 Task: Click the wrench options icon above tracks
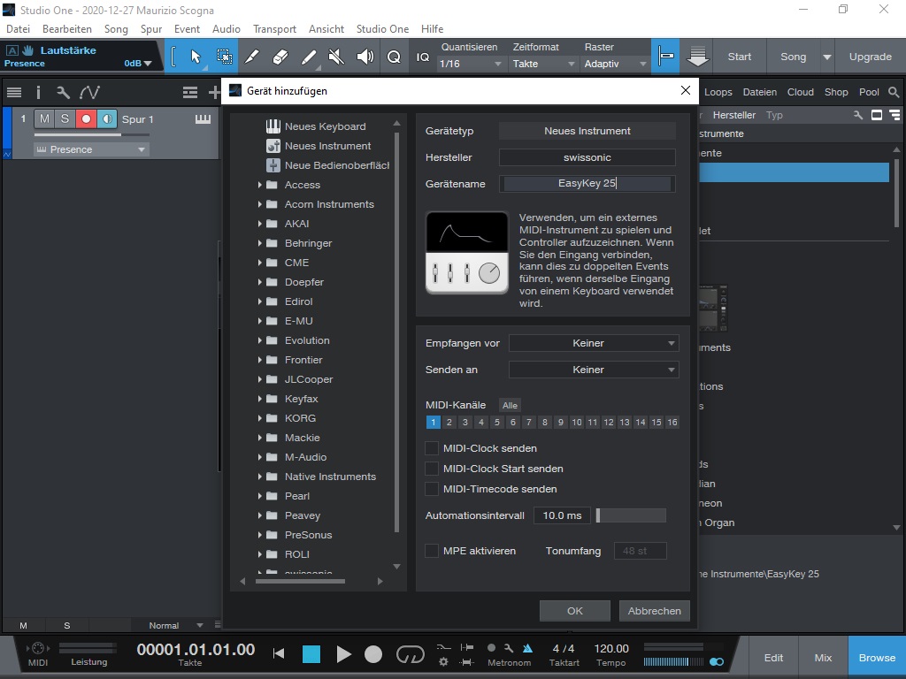[63, 92]
